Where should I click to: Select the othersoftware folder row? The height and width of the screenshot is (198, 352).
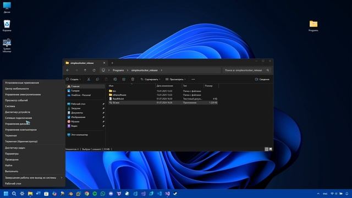(163, 95)
